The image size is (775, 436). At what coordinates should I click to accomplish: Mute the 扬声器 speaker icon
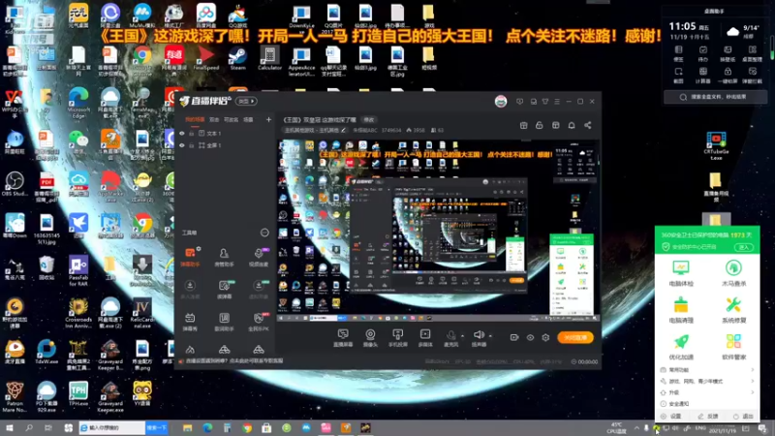tap(479, 338)
